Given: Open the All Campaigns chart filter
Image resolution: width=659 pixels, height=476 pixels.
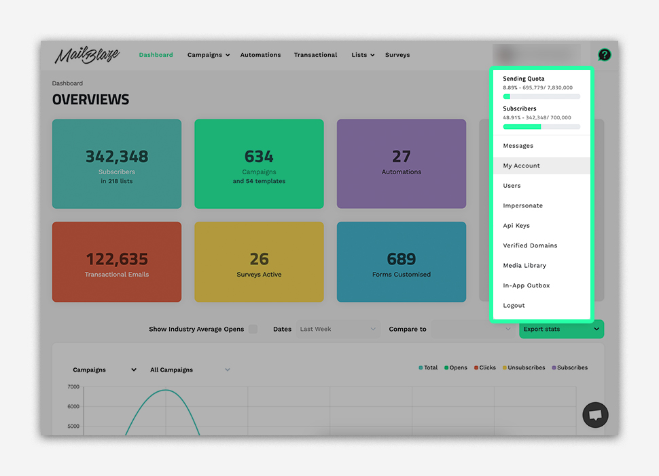Looking at the screenshot, I should point(190,370).
